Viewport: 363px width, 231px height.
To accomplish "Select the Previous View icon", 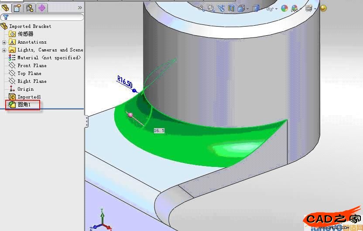I will pyautogui.click(x=221, y=8).
